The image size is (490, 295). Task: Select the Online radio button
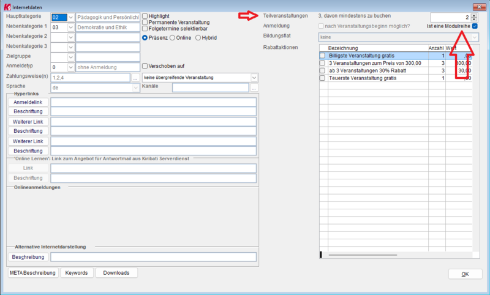(171, 37)
